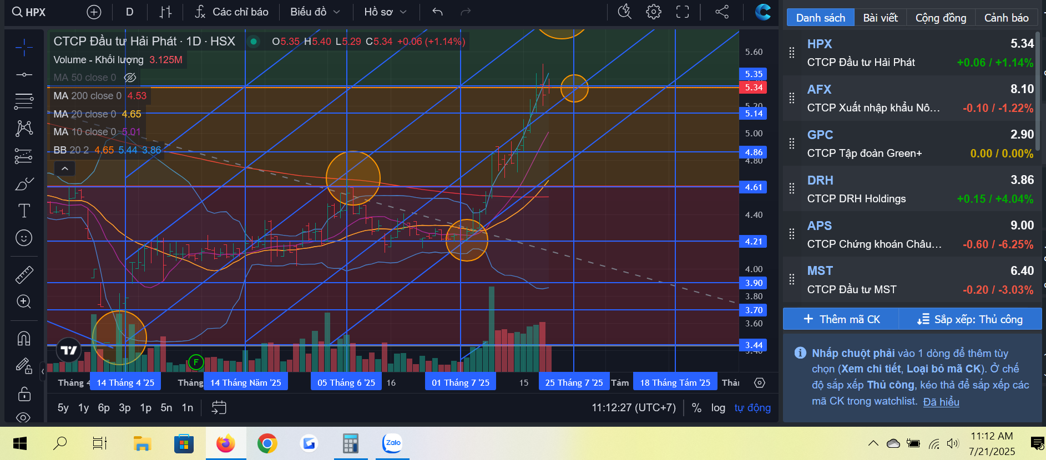Open Firefox from the taskbar
The image size is (1046, 460).
point(226,443)
